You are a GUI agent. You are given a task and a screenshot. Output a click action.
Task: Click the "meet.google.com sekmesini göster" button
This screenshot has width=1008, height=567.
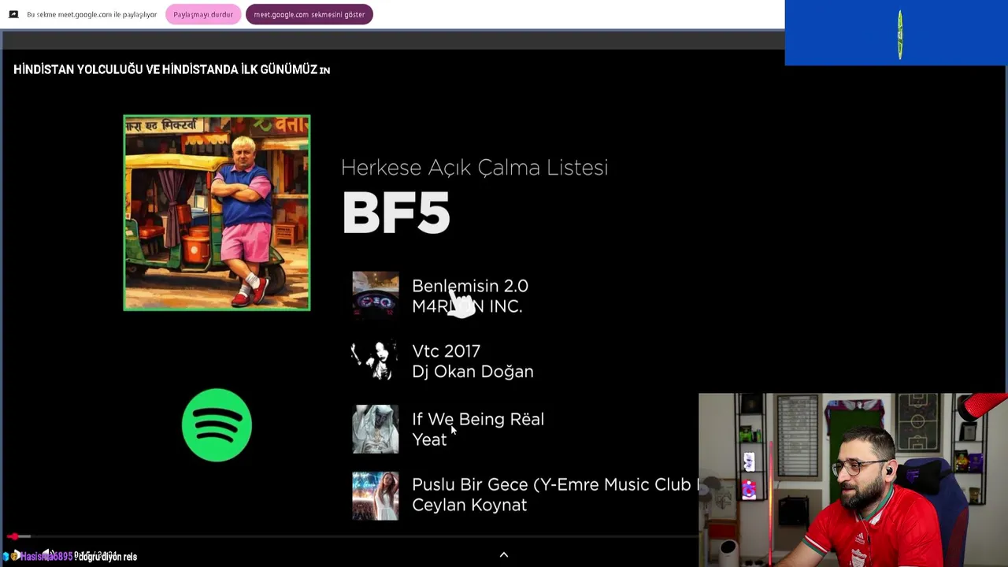click(309, 14)
